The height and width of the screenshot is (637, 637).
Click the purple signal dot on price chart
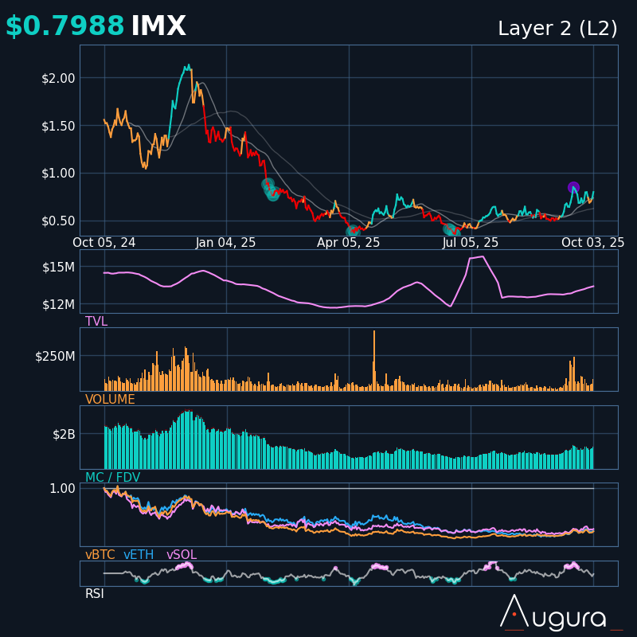point(573,188)
